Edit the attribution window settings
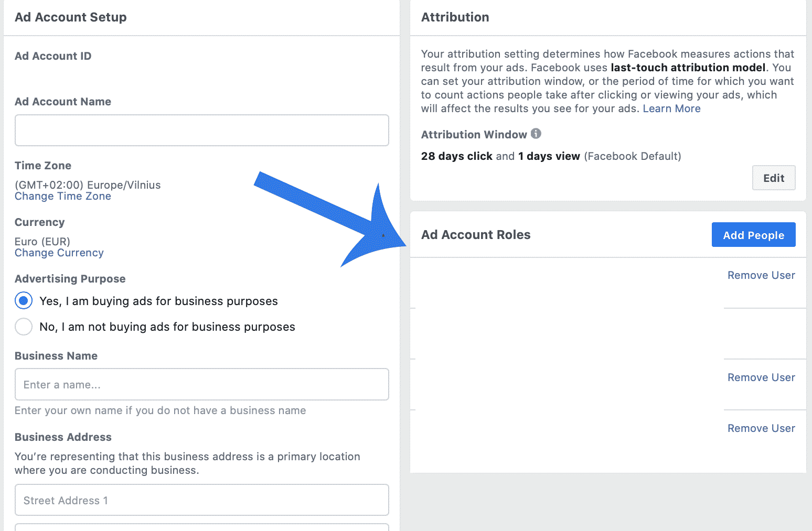 (774, 178)
